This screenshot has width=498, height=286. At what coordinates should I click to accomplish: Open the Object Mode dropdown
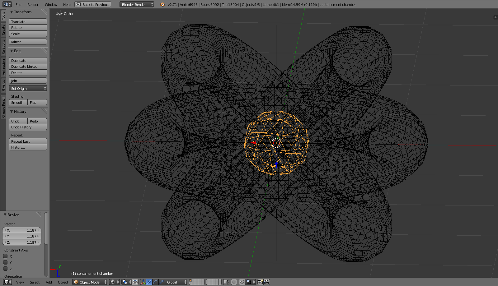(90, 282)
